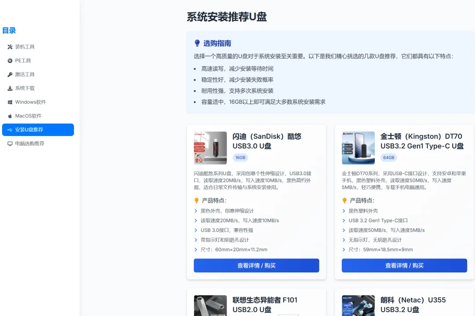The width and height of the screenshot is (475, 316).
Task: Click the 选购指南 heading text
Action: 217,44
